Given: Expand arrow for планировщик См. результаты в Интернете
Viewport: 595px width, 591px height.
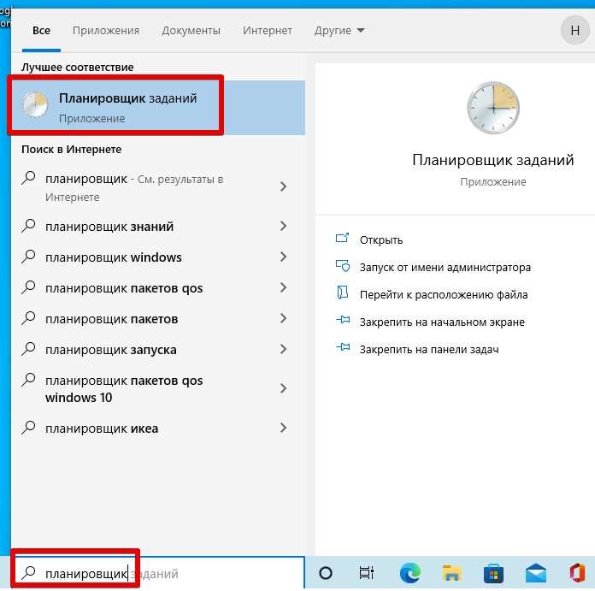Looking at the screenshot, I should pos(283,186).
